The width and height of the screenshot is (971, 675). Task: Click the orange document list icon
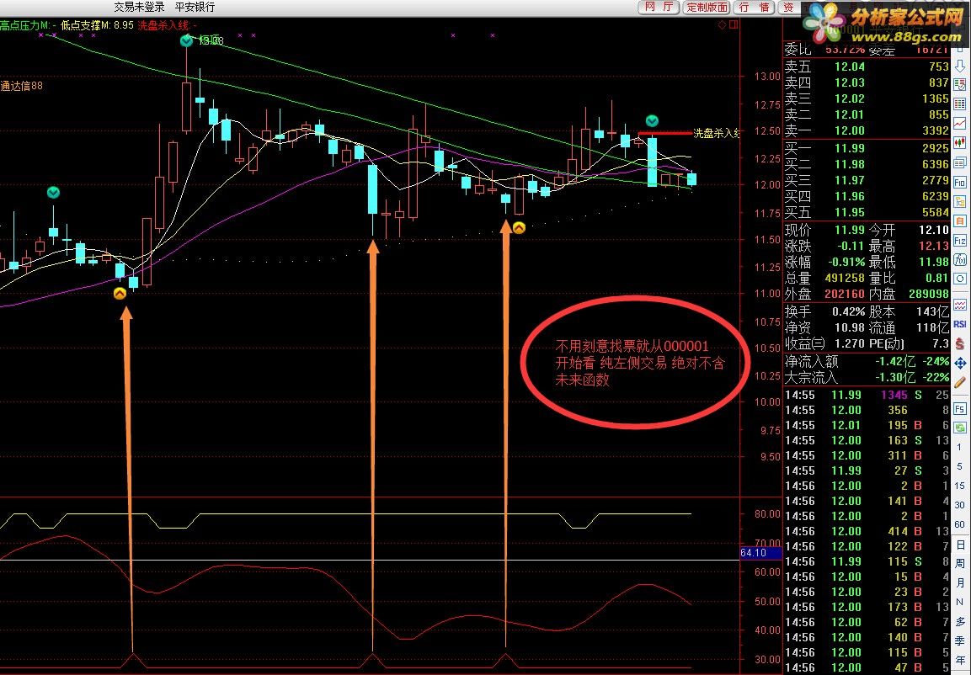tap(960, 221)
